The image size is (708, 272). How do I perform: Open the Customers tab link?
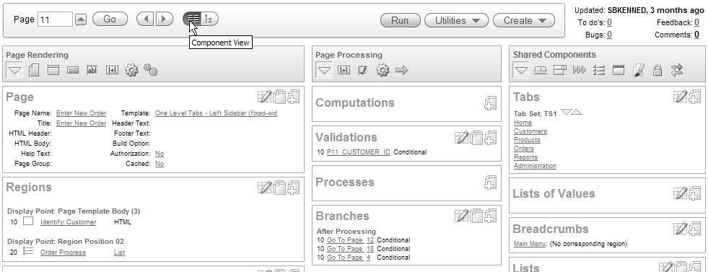tap(530, 131)
